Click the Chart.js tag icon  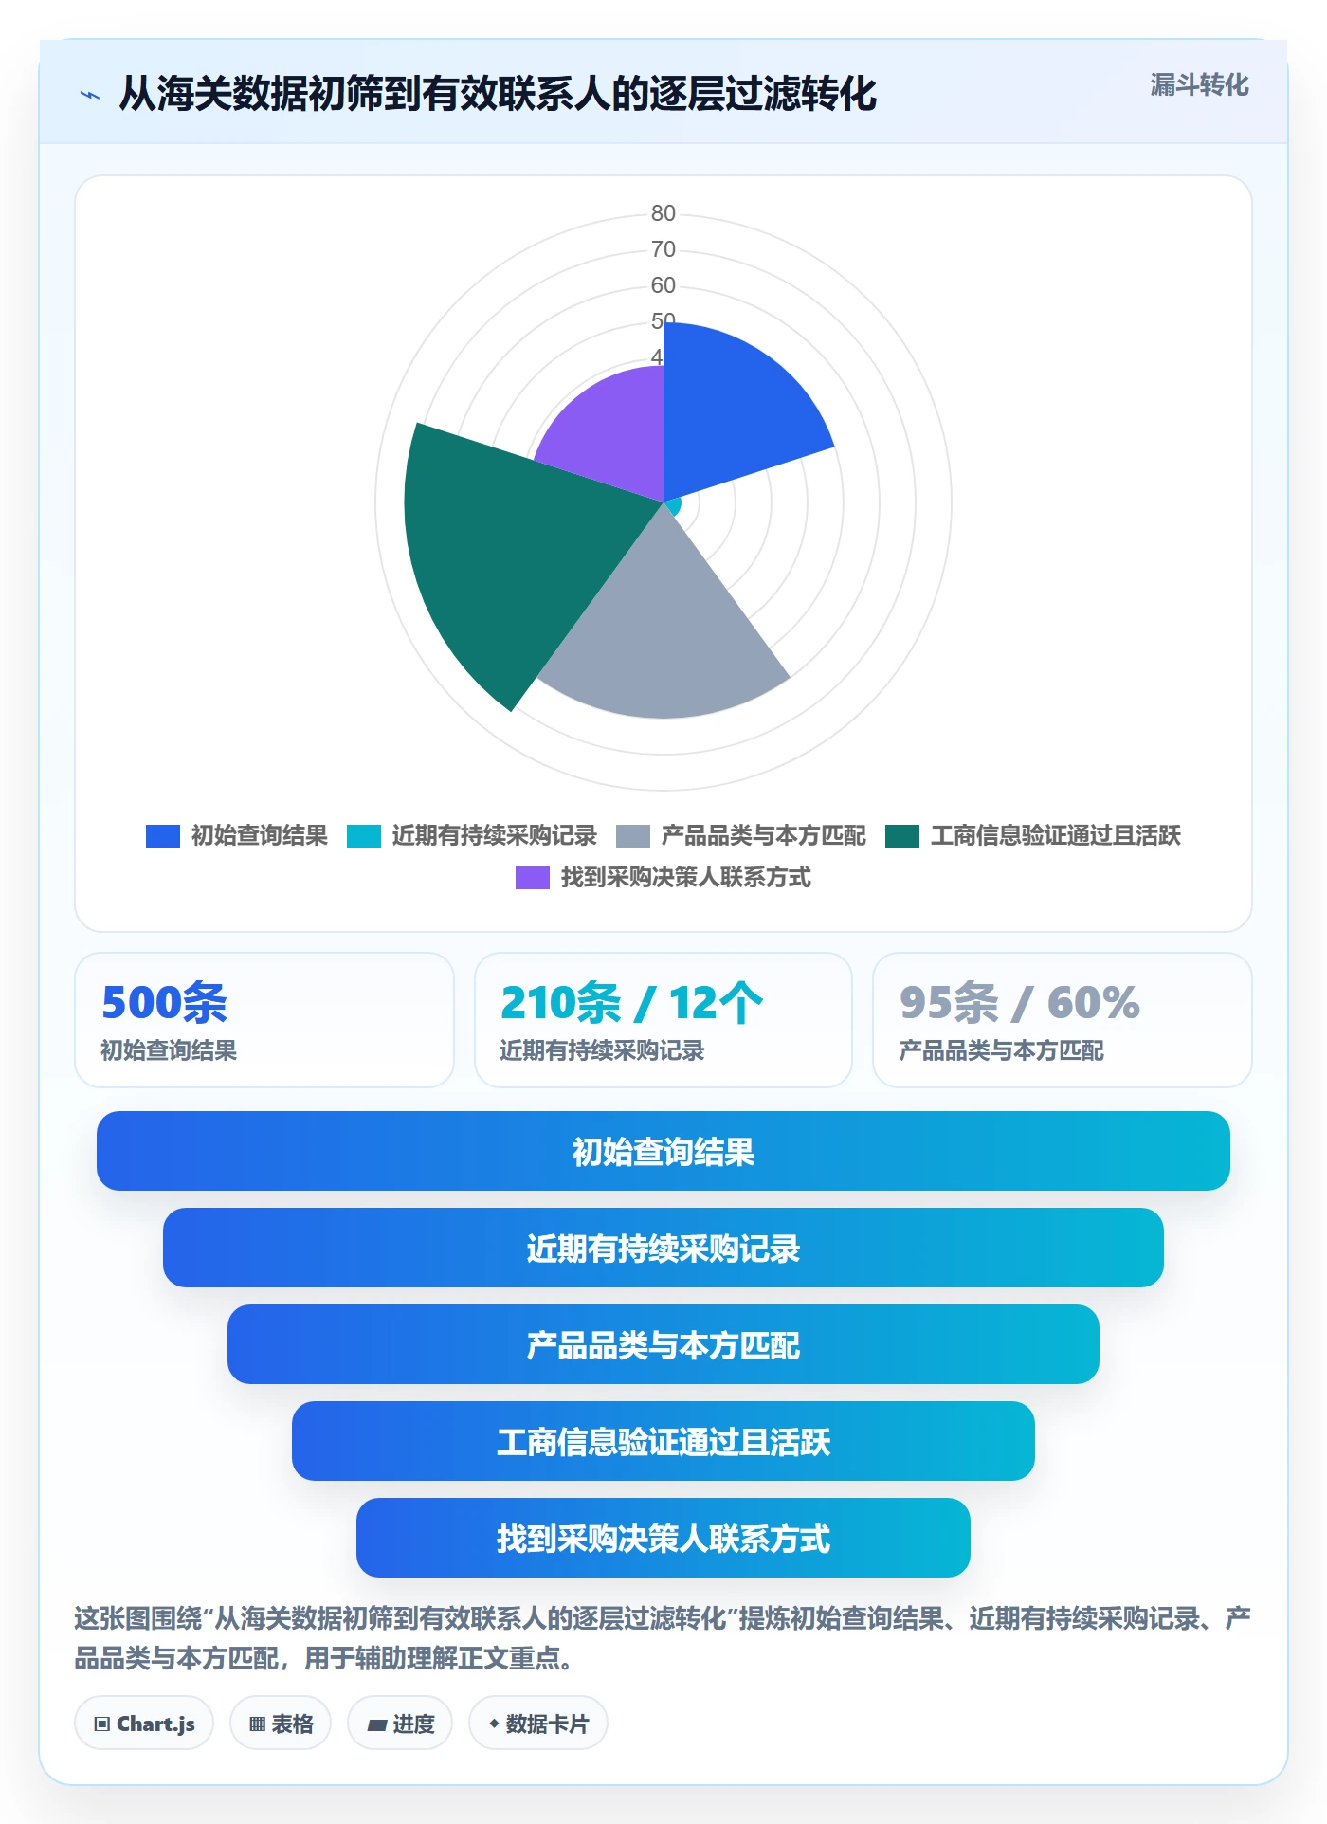(102, 1724)
